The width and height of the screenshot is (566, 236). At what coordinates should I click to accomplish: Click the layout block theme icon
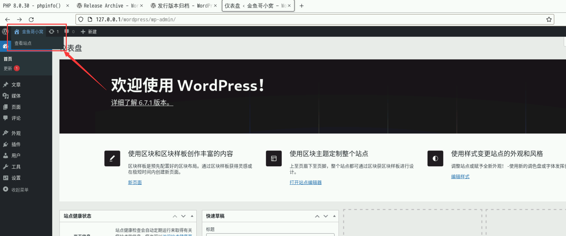[x=274, y=158]
